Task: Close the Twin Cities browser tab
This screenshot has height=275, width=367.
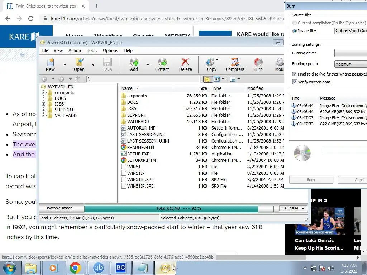Action: (83, 6)
